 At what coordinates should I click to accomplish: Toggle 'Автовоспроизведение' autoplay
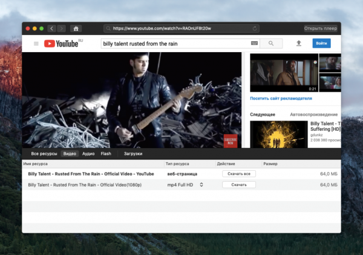pyautogui.click(x=313, y=114)
